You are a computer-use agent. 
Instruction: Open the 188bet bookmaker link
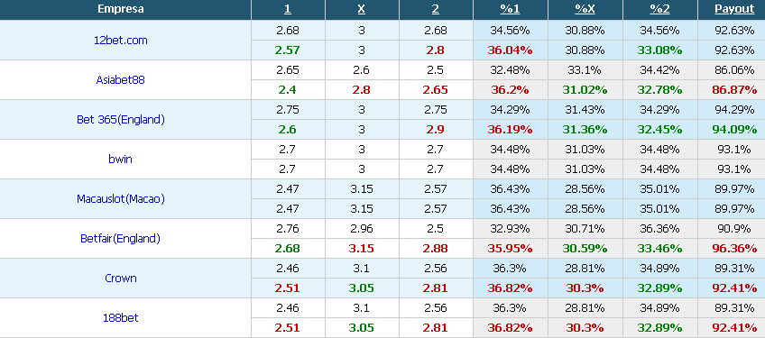[121, 317]
